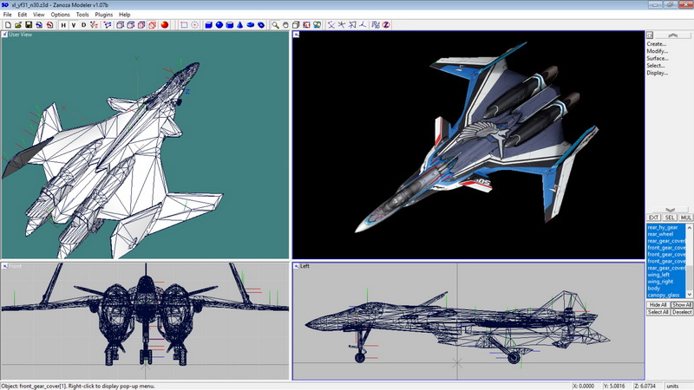Click the small icon left of up chevron
694x390 pixels.
point(650,35)
